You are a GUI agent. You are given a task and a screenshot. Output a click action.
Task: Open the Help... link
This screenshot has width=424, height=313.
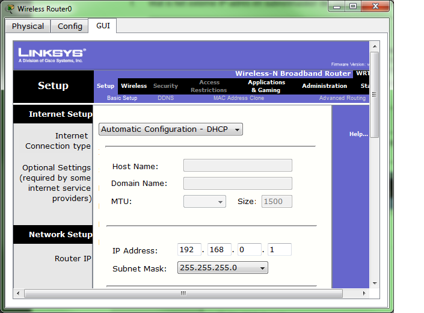[x=358, y=134]
